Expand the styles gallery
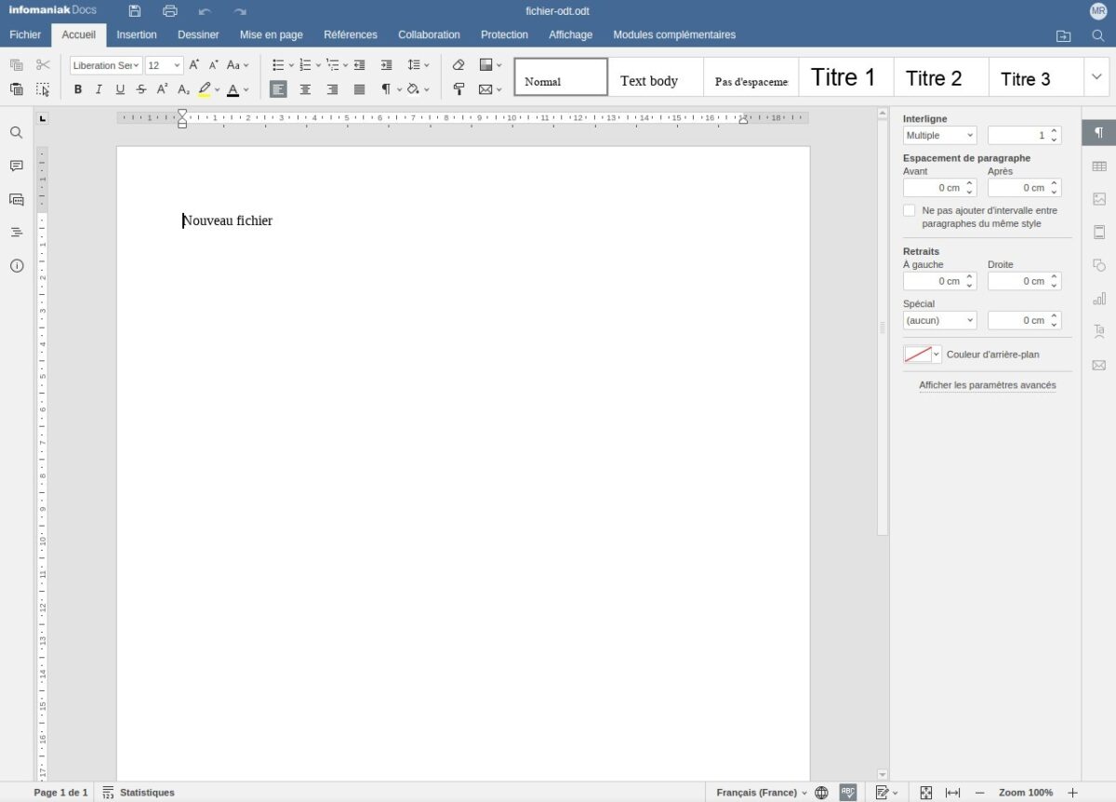 (1096, 77)
